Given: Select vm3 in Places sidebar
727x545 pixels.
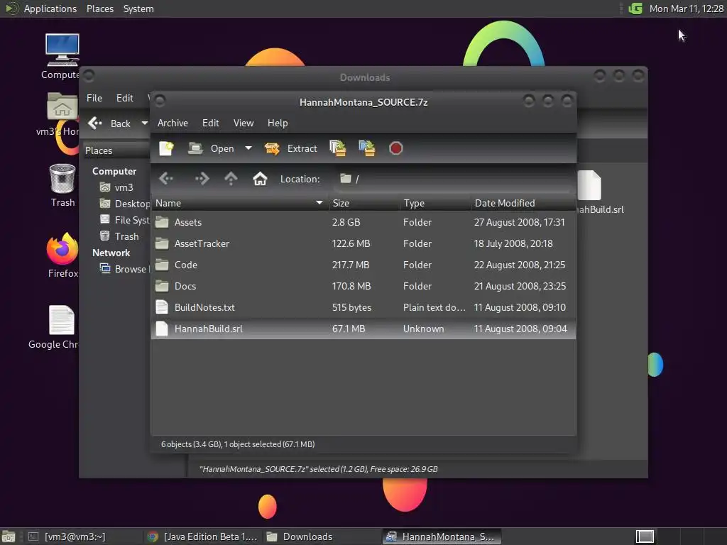Looking at the screenshot, I should (124, 187).
